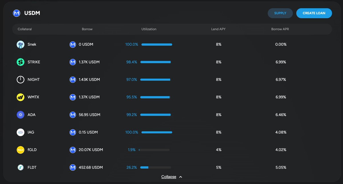The image size is (343, 184).
Task: Click the 6.46% Borrow APR value
Action: click(281, 115)
